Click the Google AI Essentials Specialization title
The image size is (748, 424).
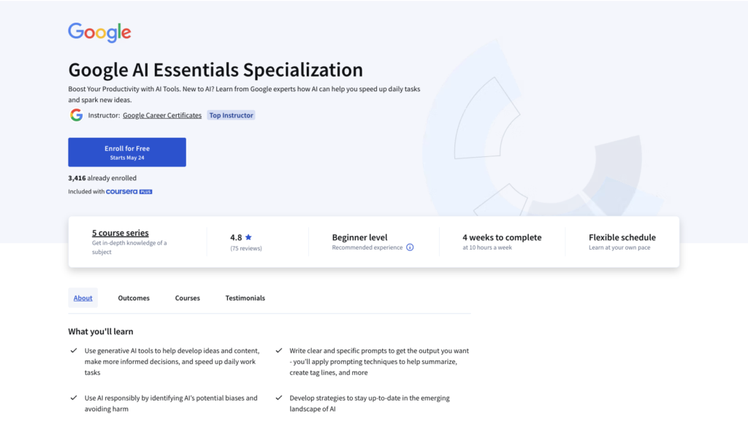click(x=215, y=69)
